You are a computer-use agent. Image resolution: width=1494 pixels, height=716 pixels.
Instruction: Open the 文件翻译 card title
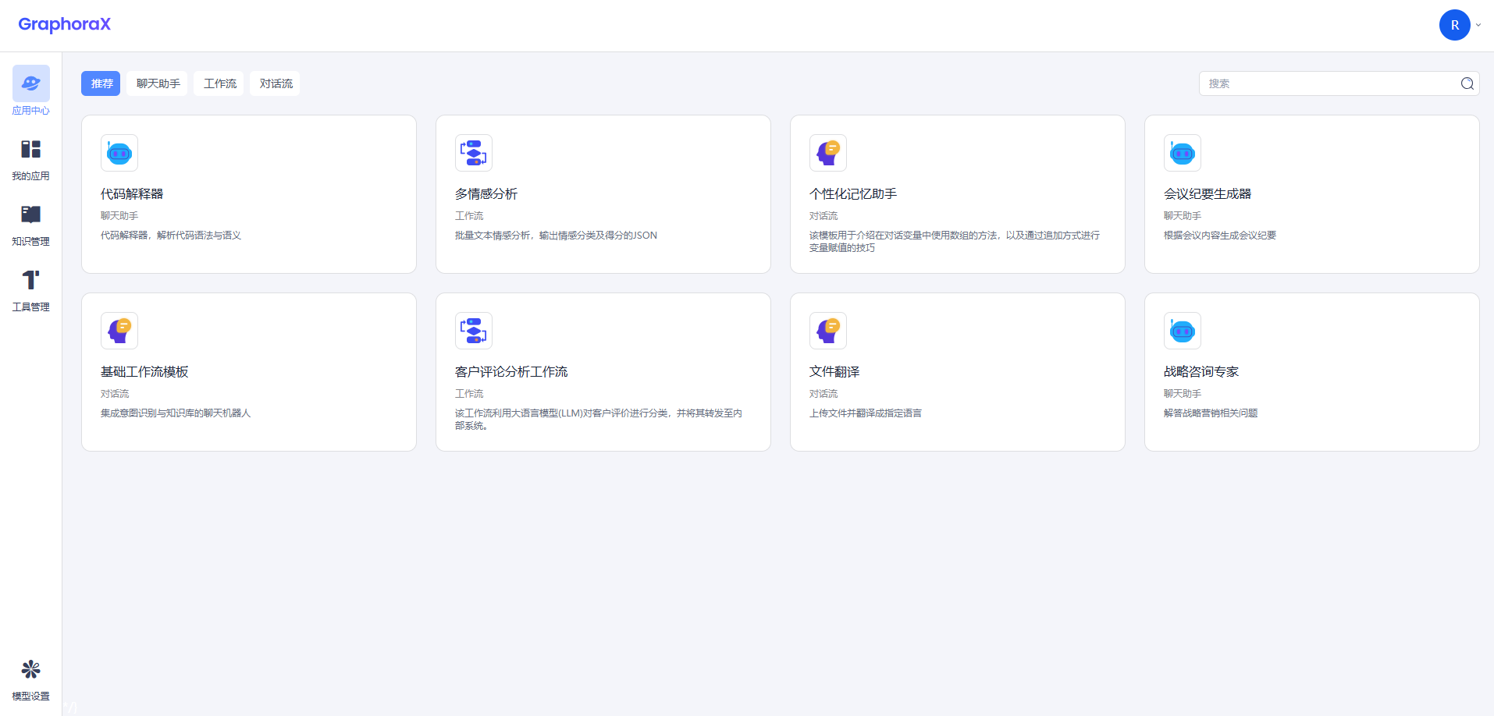pyautogui.click(x=834, y=372)
